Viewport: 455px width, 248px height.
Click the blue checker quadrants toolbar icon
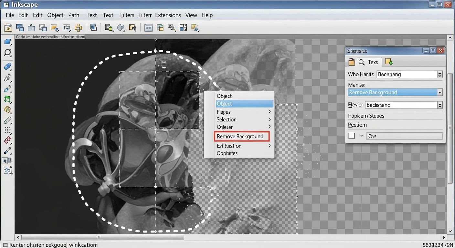tap(183, 28)
